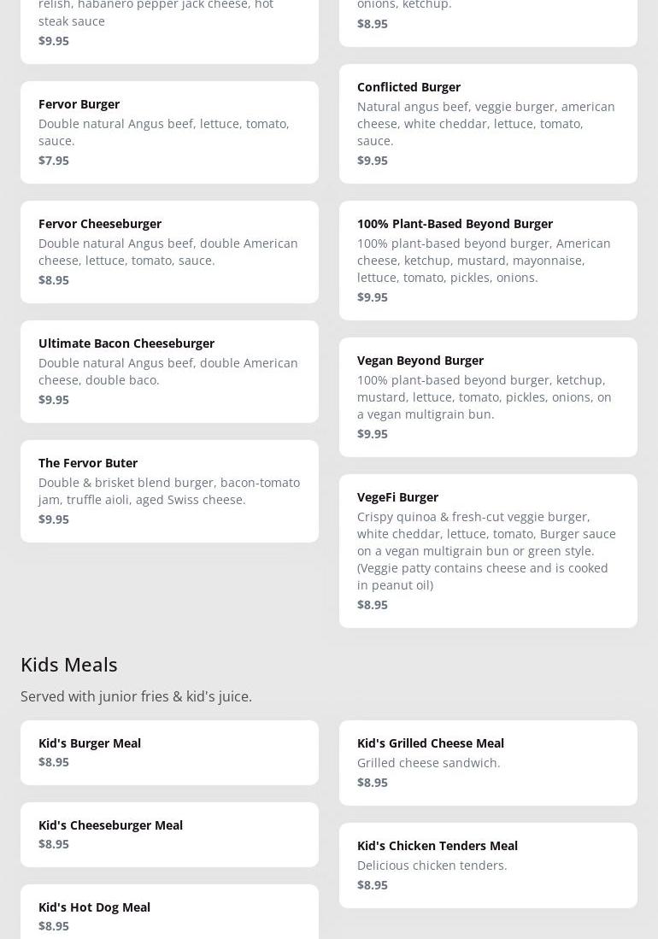Click the $7.95 price on Fervor Burger
658x939 pixels.
click(54, 160)
